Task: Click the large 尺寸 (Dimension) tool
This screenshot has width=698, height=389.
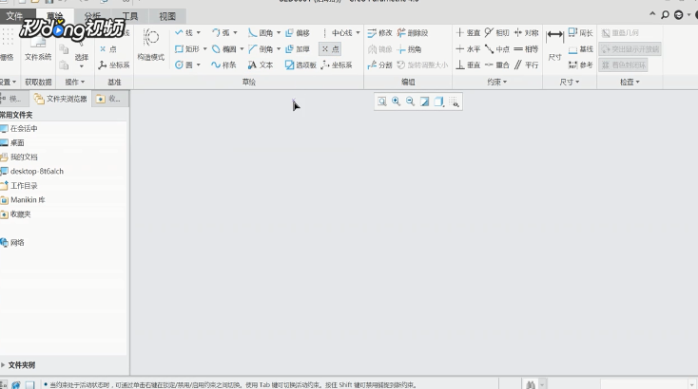Action: pyautogui.click(x=554, y=46)
